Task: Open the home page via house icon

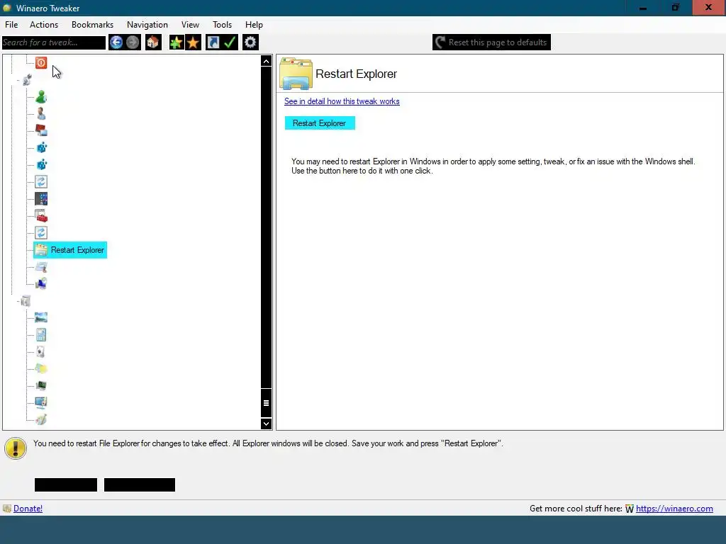Action: [x=153, y=42]
